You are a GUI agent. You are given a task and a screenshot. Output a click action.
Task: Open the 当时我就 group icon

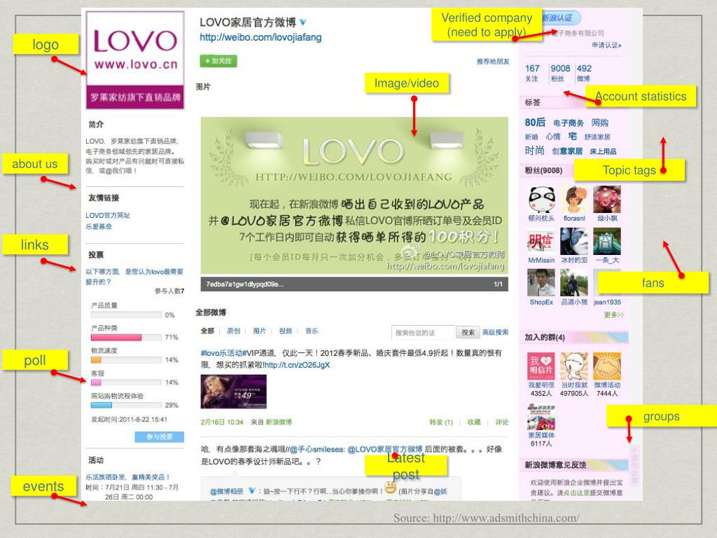point(574,366)
